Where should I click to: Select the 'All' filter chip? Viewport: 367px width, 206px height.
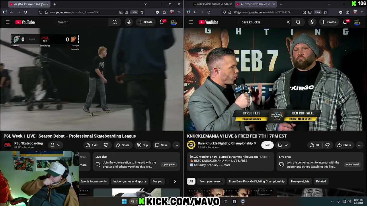(x=191, y=181)
